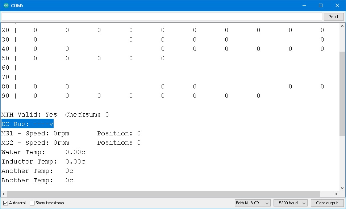Click the vertical scrollbar thumb
The height and width of the screenshot is (209, 346).
click(x=342, y=93)
